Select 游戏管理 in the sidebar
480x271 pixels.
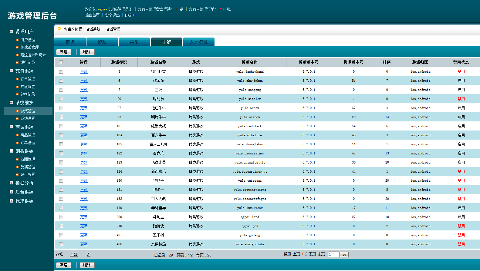point(28,111)
